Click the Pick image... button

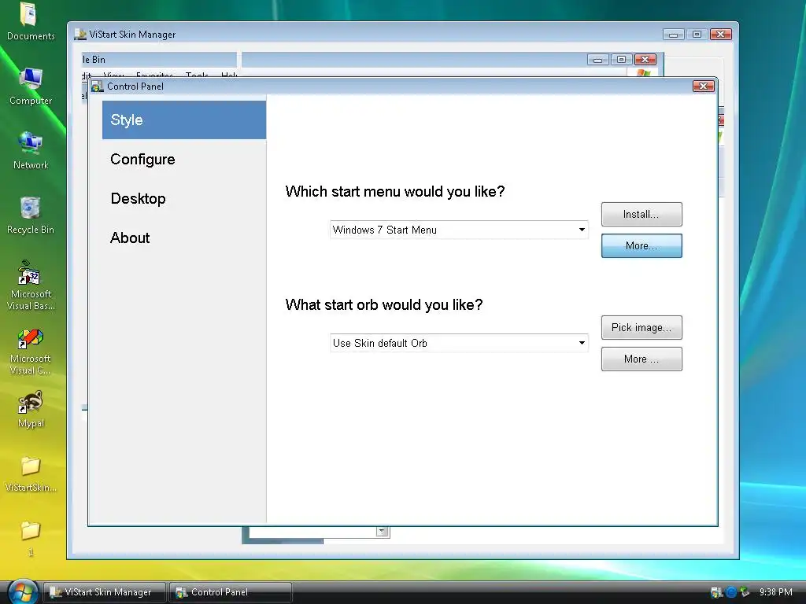641,328
